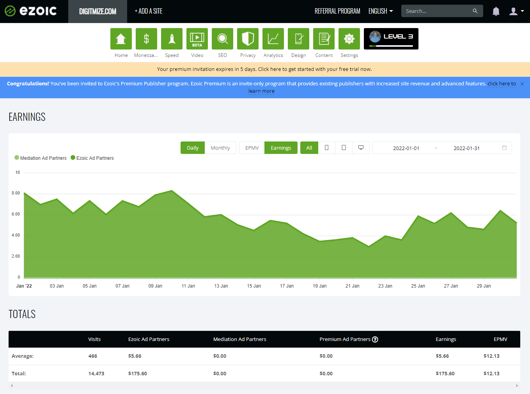Open the Speed rocket icon
530x394 pixels.
coord(172,39)
